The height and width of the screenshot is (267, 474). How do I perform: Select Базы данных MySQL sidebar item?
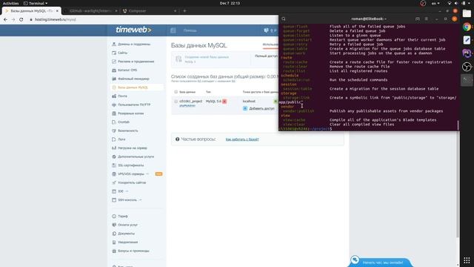pos(133,88)
